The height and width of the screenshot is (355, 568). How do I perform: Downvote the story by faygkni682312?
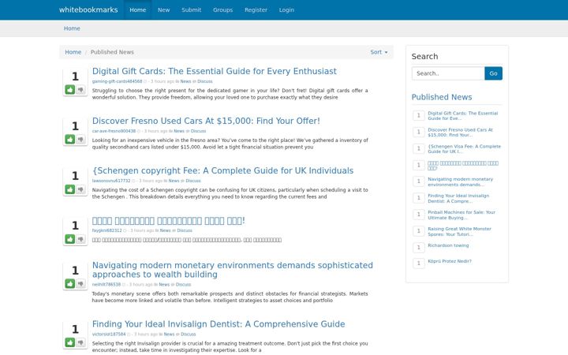pyautogui.click(x=80, y=239)
